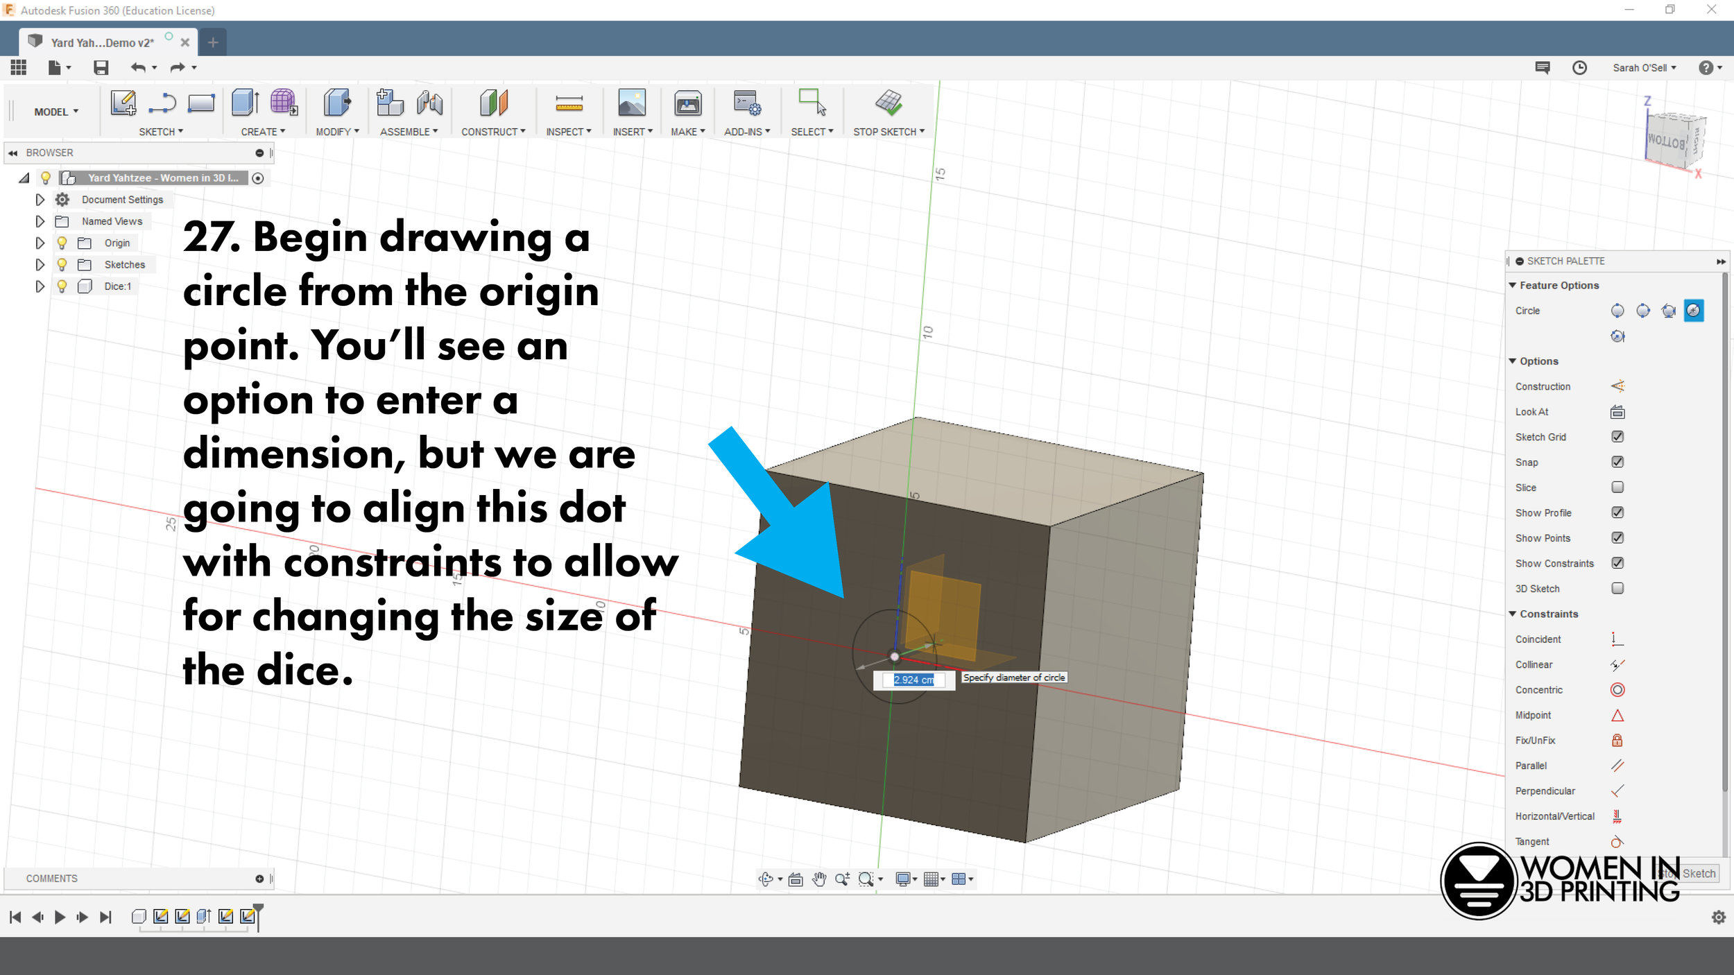Open the Create Form tool
This screenshot has width=1734, height=975.
coord(284,103)
